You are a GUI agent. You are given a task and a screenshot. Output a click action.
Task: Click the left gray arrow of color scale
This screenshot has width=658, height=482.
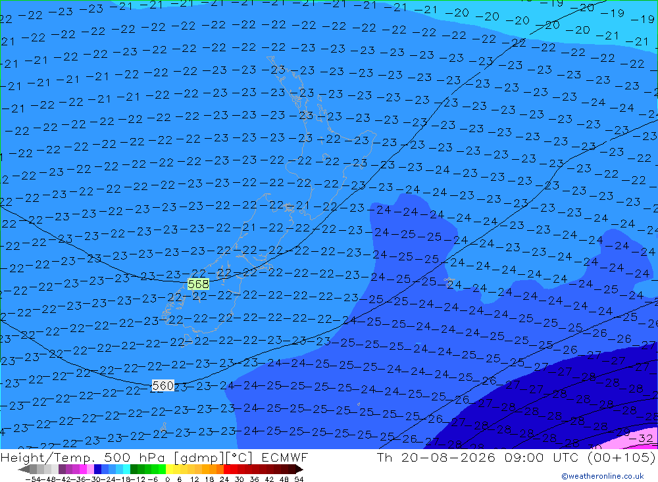tap(24, 469)
